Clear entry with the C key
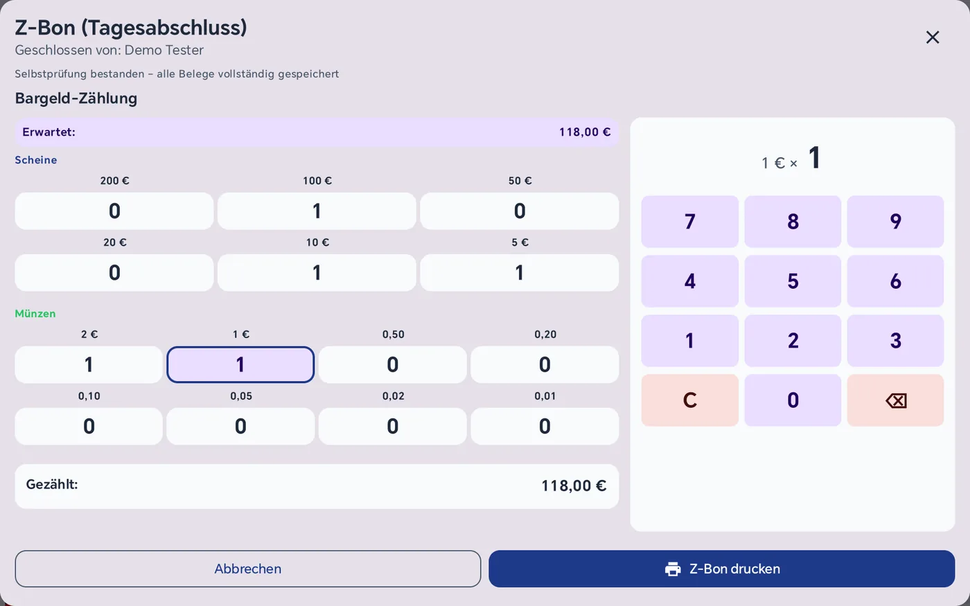 [690, 400]
